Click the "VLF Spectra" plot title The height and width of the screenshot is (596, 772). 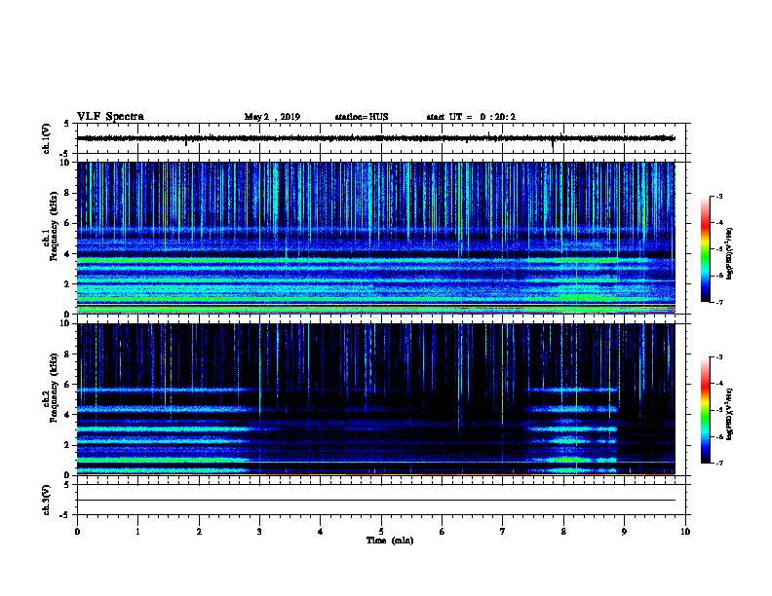[110, 117]
